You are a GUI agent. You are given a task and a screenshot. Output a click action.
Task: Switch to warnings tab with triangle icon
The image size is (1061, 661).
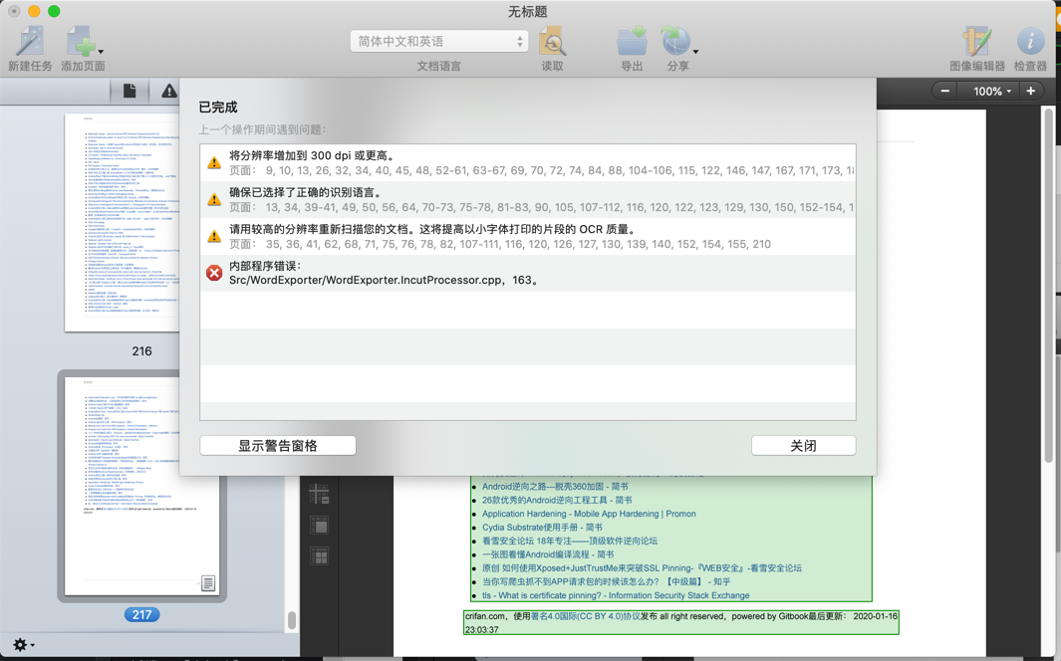pos(169,91)
